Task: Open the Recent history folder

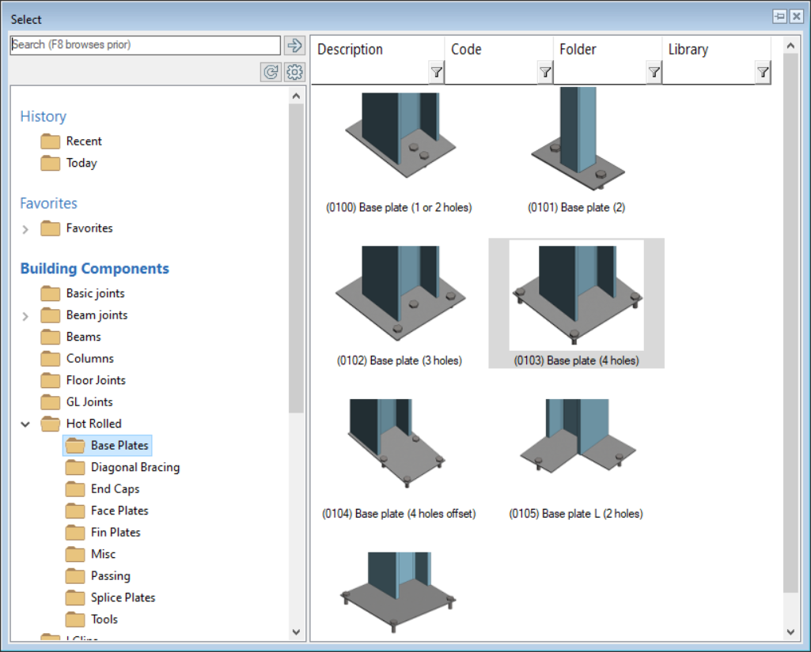Action: click(83, 141)
